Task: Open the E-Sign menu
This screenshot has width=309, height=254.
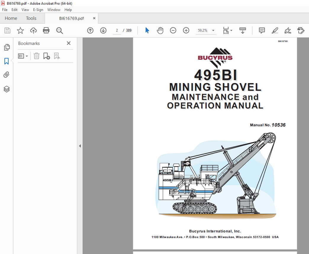Action: point(38,10)
